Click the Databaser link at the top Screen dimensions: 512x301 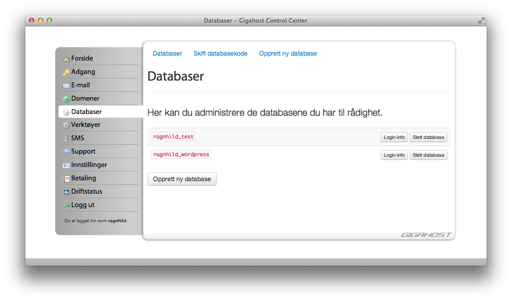coord(167,53)
